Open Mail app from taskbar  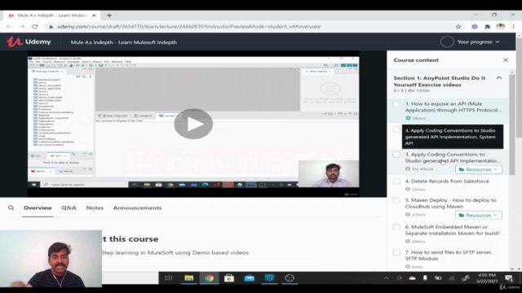250,278
